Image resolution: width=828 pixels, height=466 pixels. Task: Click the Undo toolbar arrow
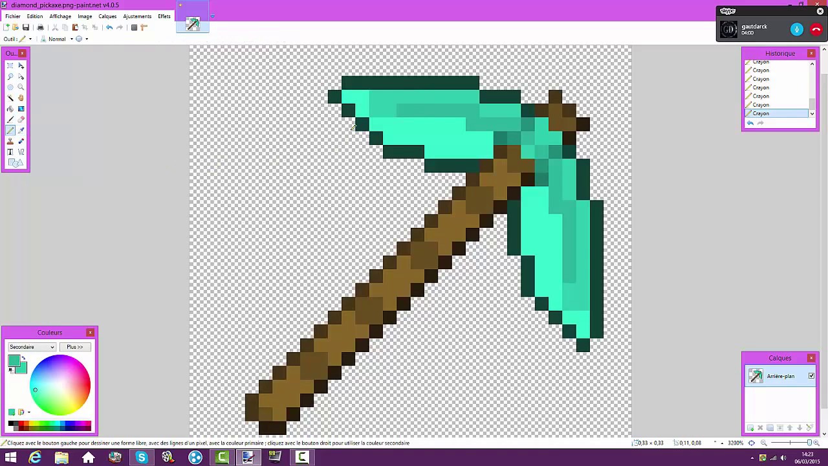tap(109, 27)
